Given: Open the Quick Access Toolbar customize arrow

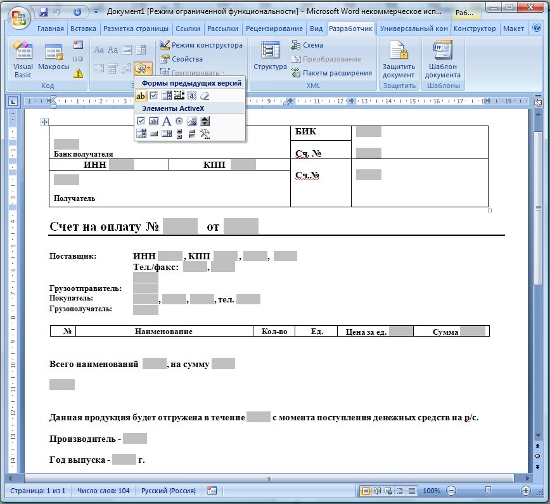Looking at the screenshot, I should coord(96,11).
